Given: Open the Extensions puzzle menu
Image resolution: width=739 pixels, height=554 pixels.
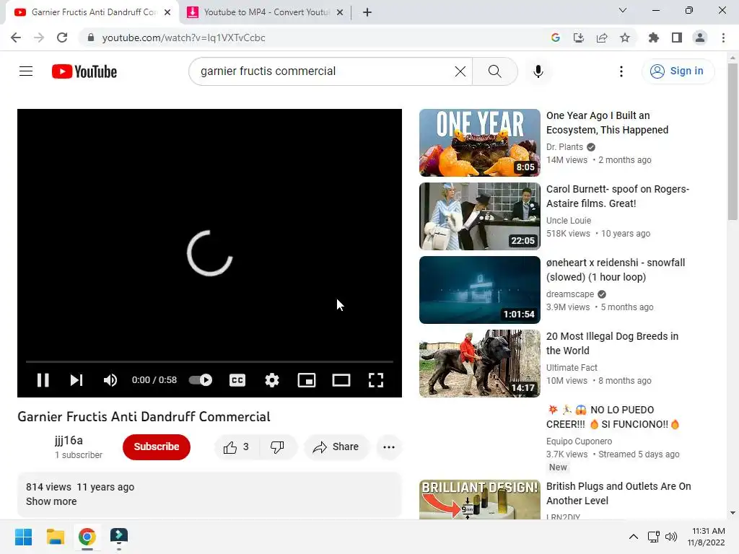Looking at the screenshot, I should (654, 38).
